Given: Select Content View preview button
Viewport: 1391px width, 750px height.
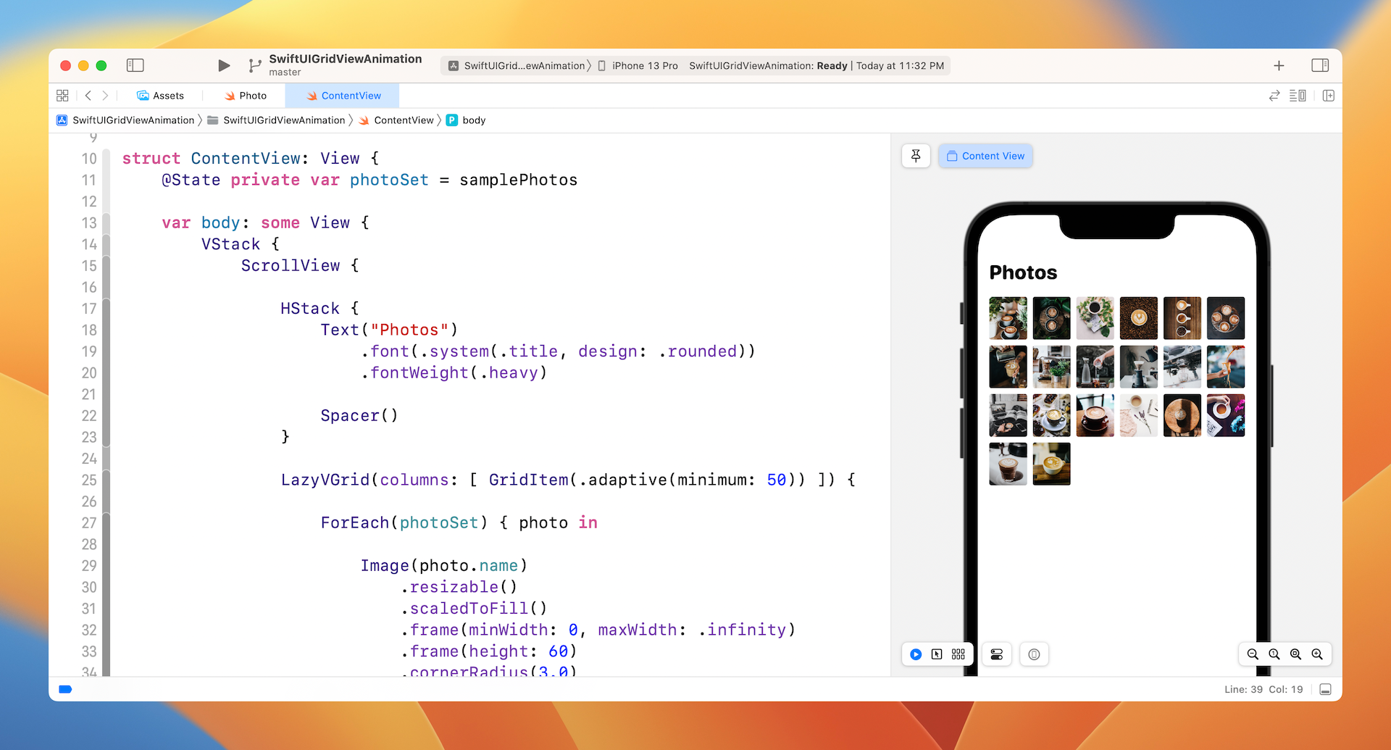Looking at the screenshot, I should (985, 156).
